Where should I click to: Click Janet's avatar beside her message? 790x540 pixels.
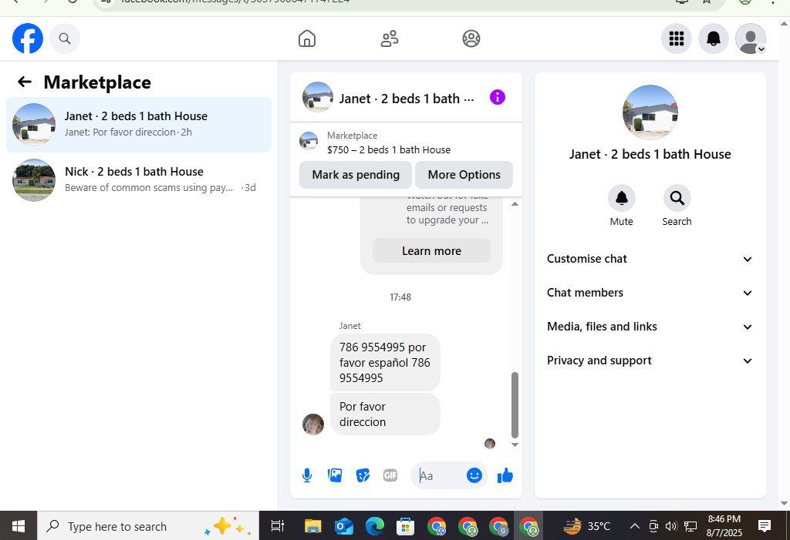(313, 424)
